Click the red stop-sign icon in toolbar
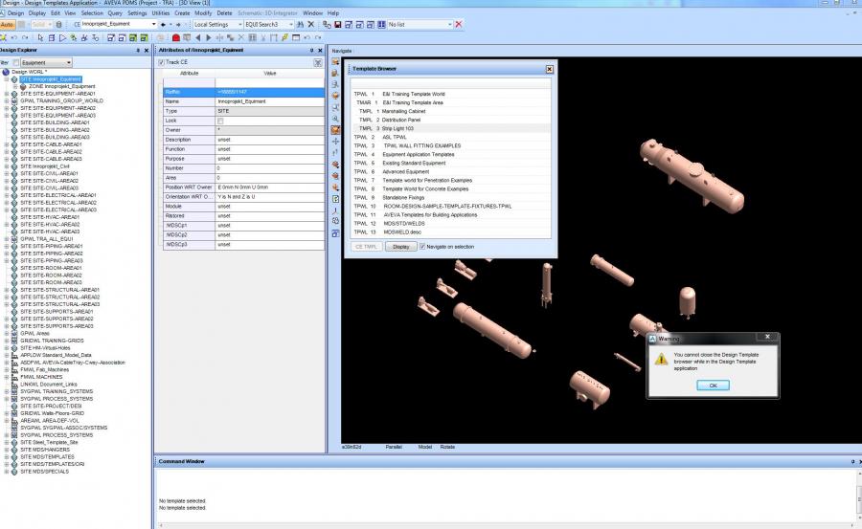 pyautogui.click(x=176, y=38)
